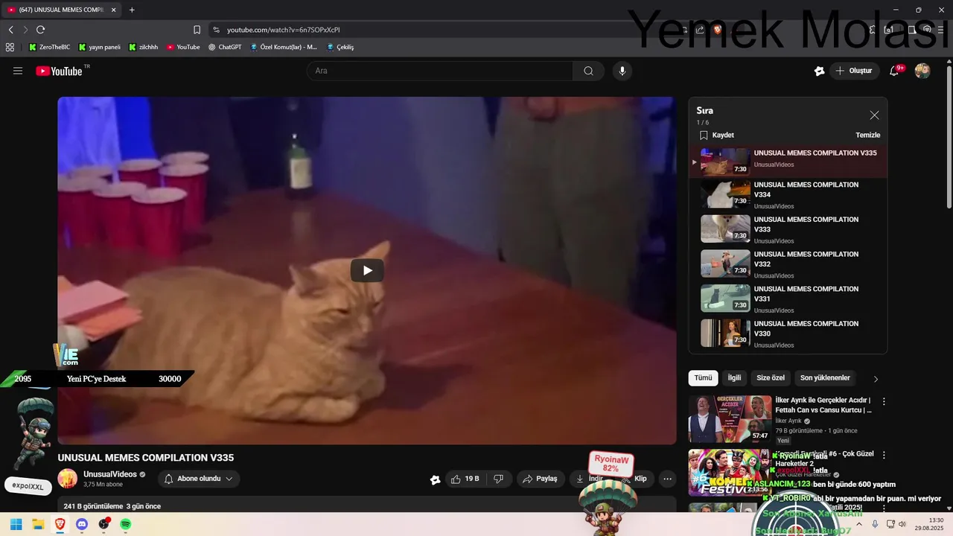This screenshot has width=953, height=536.
Task: Bookmark this page with the bookmark icon
Action: [x=197, y=30]
